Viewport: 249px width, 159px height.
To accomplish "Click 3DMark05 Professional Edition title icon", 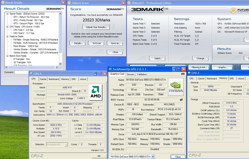I will point(129,3).
